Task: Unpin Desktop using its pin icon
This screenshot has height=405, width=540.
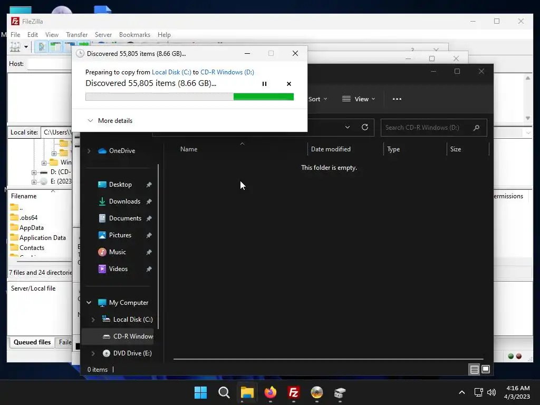Action: pyautogui.click(x=149, y=185)
